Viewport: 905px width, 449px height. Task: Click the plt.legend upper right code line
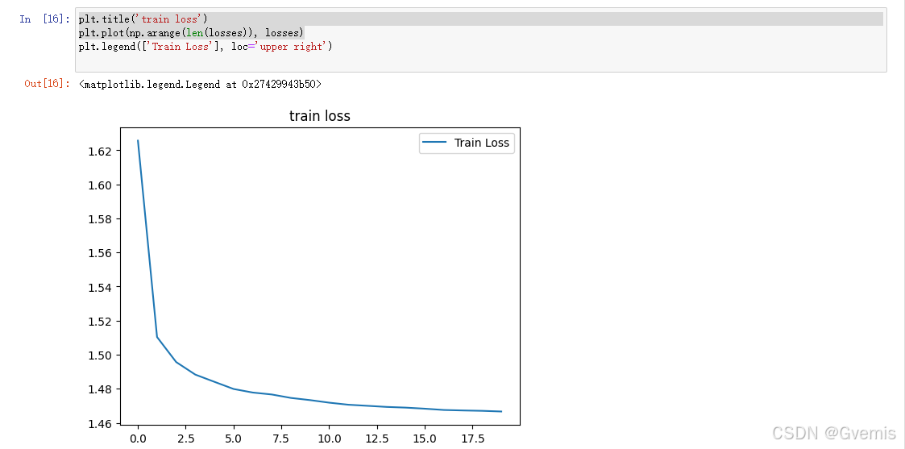click(x=205, y=47)
